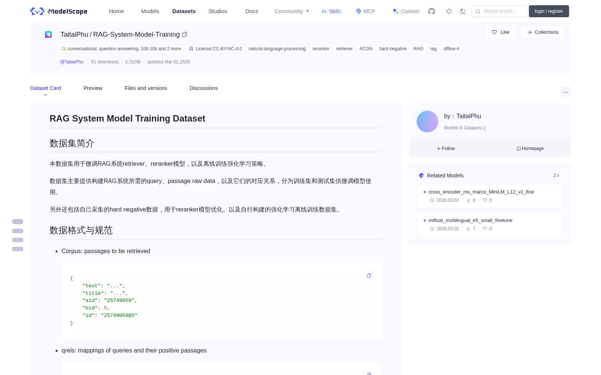Click the '2.31GB' size label
The height and width of the screenshot is (375, 601).
click(133, 62)
